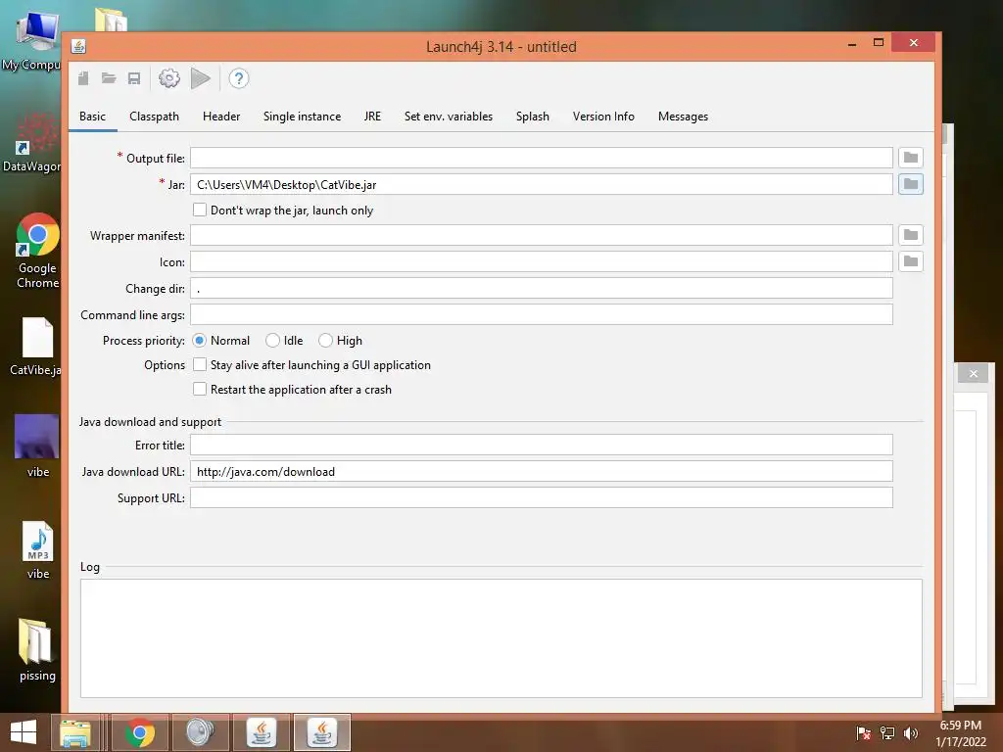This screenshot has width=1003, height=752.
Task: Click into Output file field
Action: (541, 158)
